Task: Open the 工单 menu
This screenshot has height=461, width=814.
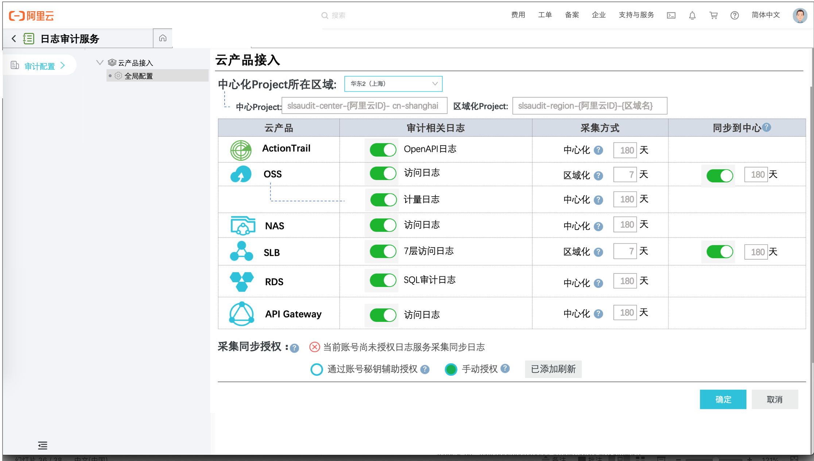Action: click(545, 15)
